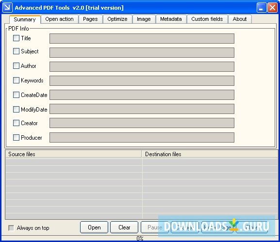Close the Advanced PDF Tools window
Screen dimensions: 280x242
coord(272,8)
